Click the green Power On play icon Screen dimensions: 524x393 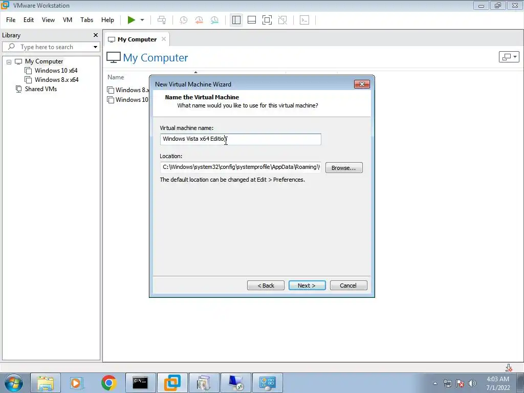coord(132,20)
